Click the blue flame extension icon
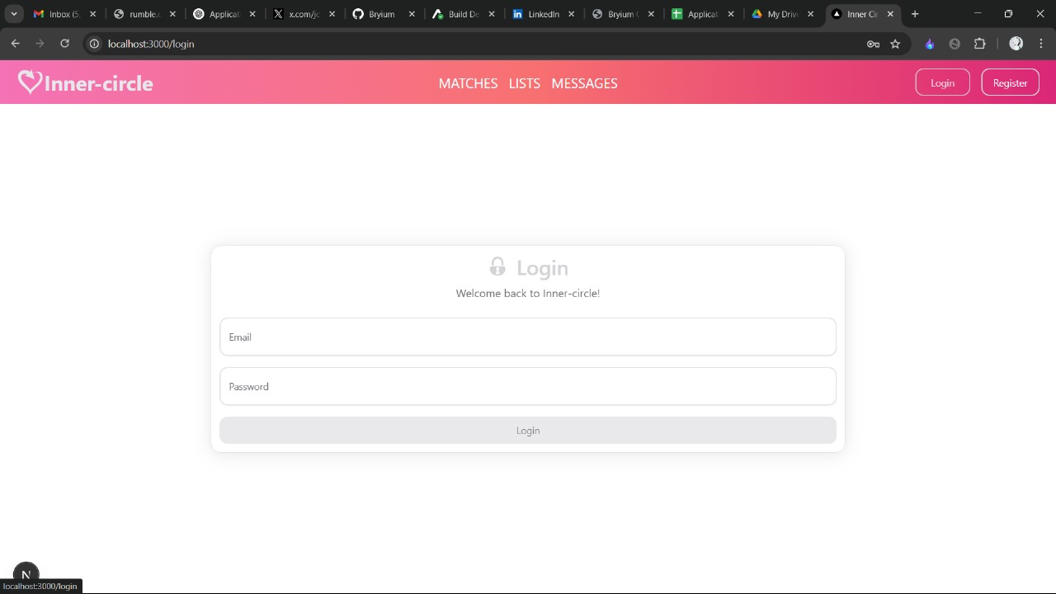 tap(930, 44)
